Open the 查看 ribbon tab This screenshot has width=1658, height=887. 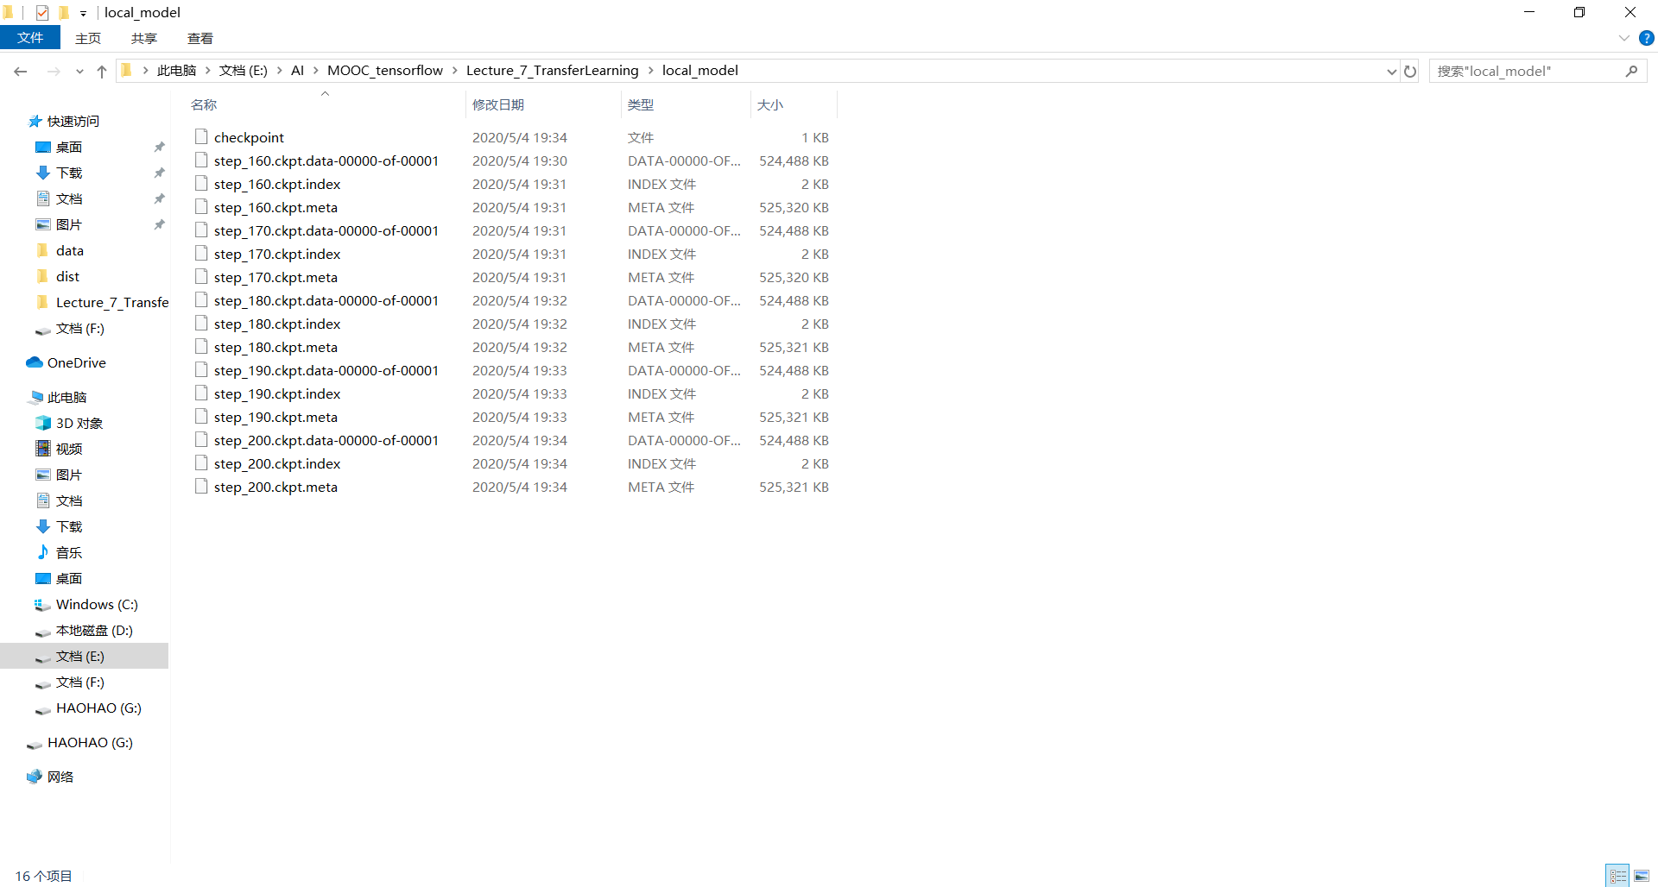click(200, 38)
